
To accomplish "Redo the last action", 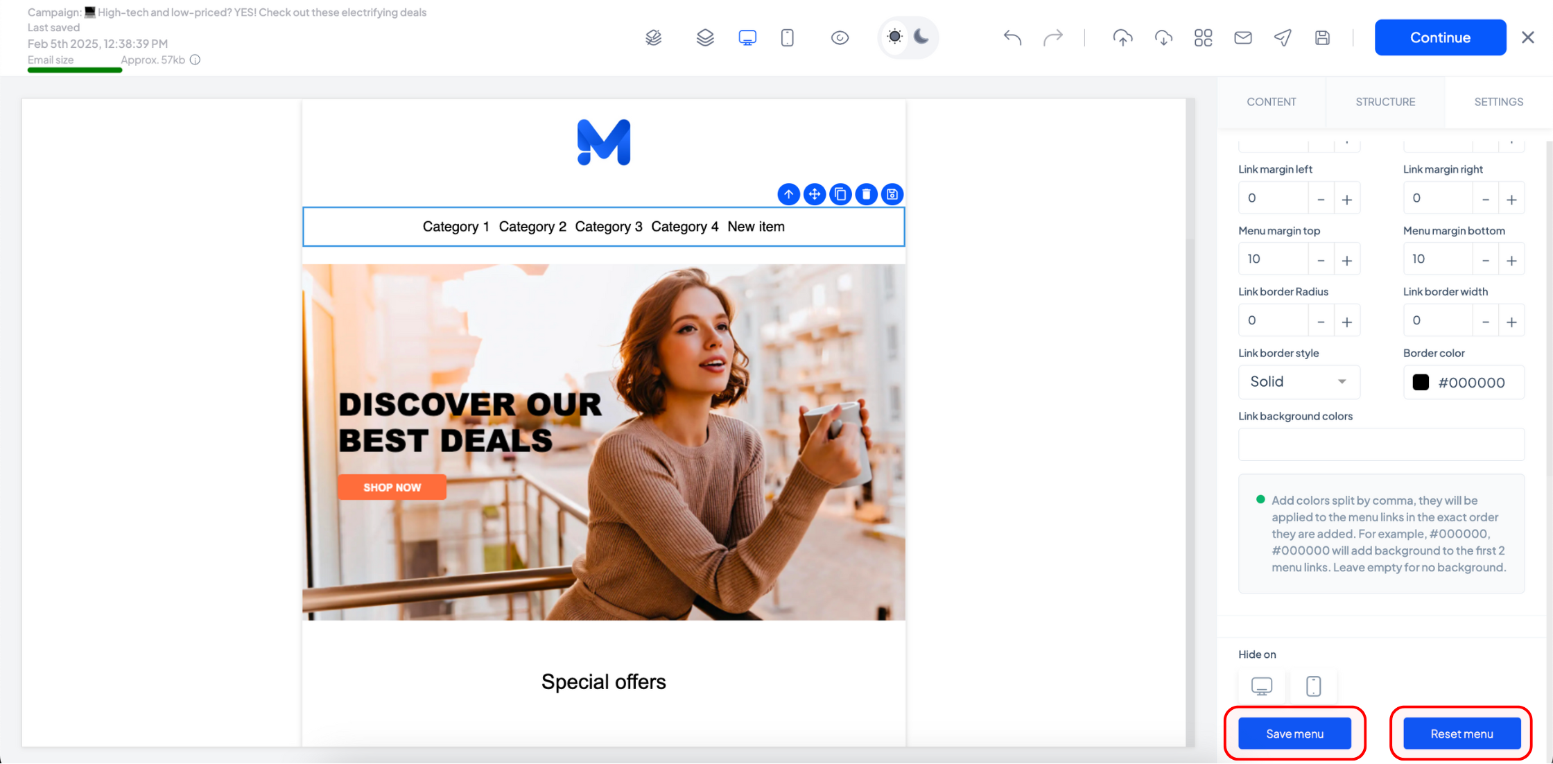I will click(1052, 37).
